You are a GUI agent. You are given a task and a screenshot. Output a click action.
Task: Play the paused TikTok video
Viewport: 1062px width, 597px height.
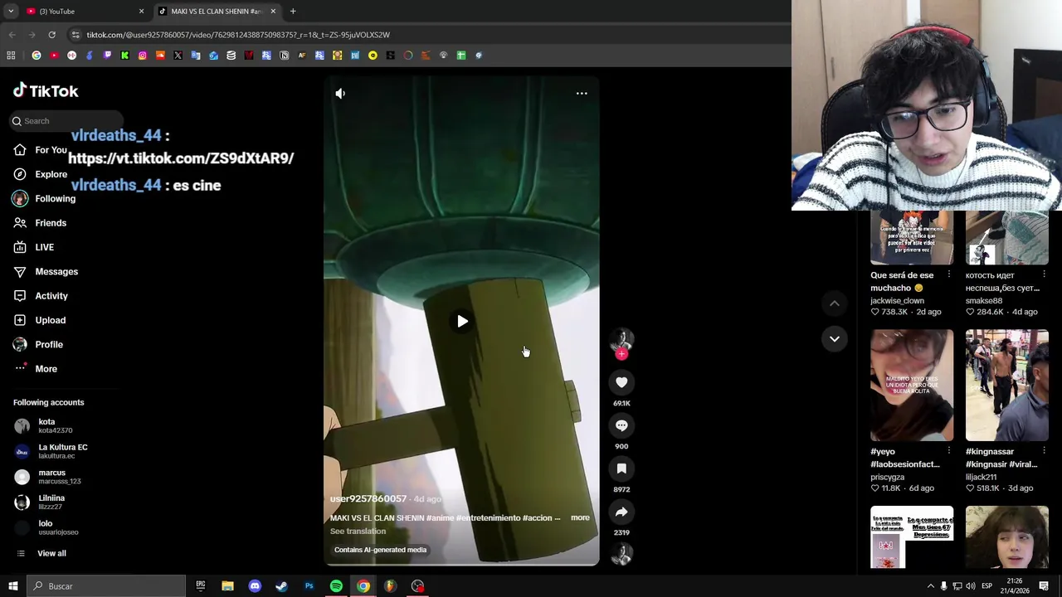click(x=462, y=322)
